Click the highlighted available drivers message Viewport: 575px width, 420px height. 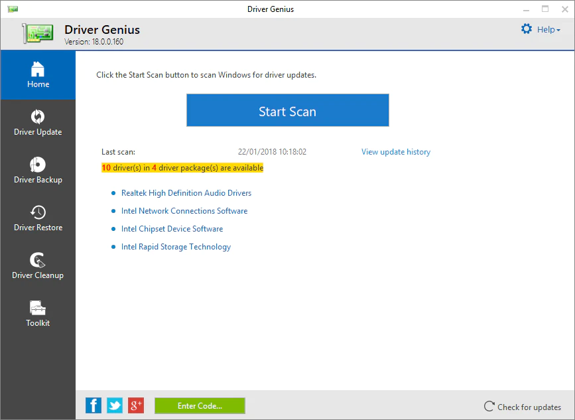[x=182, y=168]
